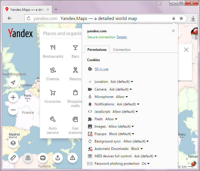Click the cookie icon under Cookies
The height and width of the screenshot is (171, 200).
[x=90, y=69]
